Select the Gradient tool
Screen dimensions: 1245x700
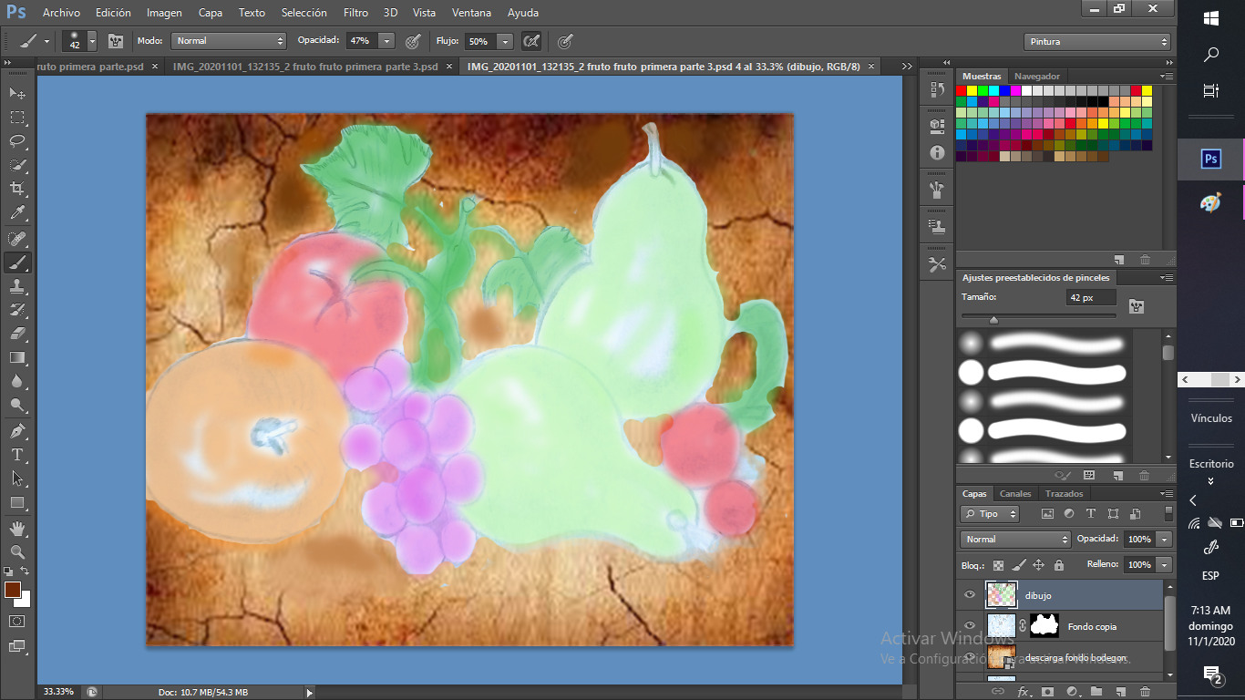click(x=17, y=357)
